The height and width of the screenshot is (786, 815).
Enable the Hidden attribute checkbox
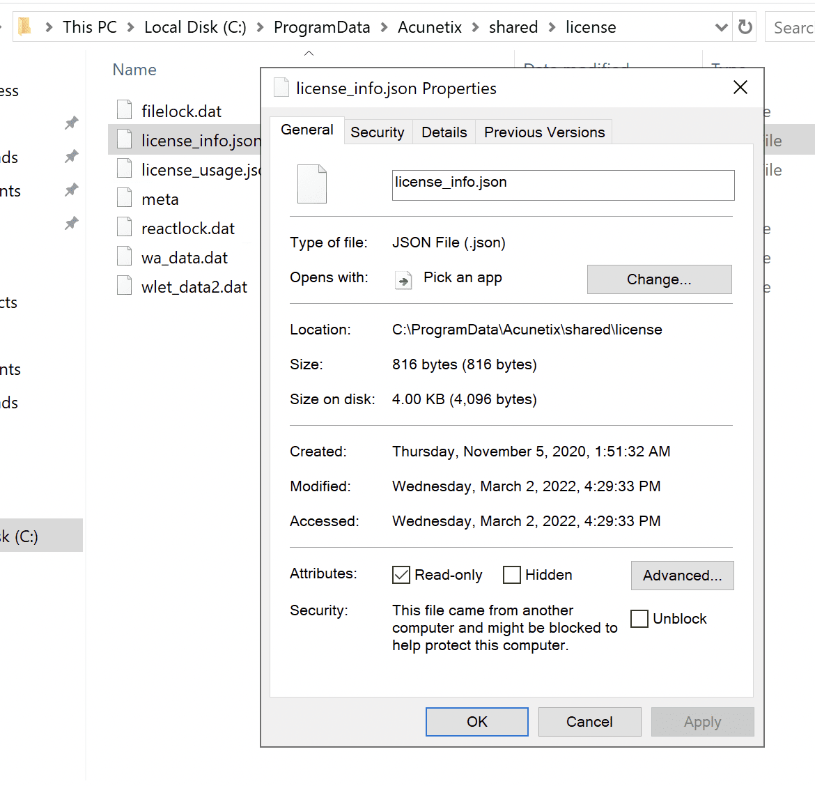(512, 575)
